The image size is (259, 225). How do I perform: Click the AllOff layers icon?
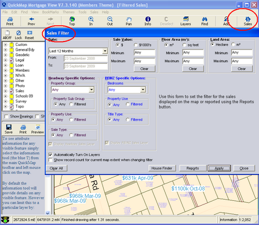7,35
